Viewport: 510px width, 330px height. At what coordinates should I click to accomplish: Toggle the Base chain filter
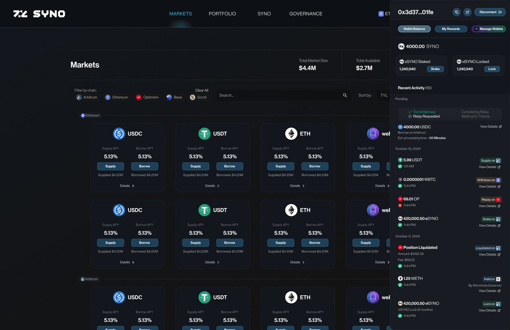coord(174,97)
